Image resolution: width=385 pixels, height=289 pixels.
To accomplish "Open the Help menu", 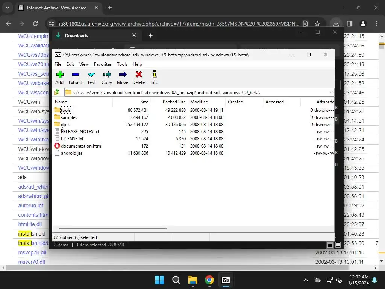I will [x=137, y=64].
